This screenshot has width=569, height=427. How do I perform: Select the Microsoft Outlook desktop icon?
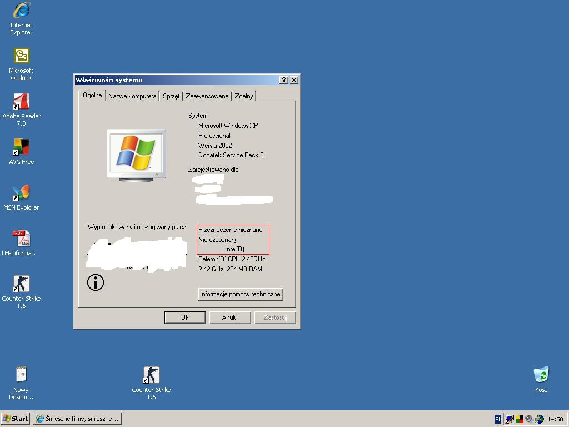[x=21, y=64]
